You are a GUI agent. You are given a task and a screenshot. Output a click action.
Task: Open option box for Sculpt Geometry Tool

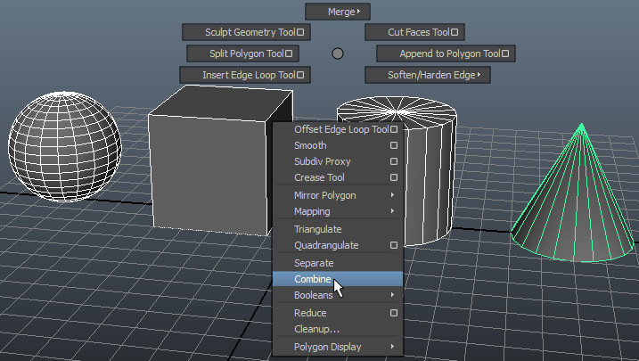click(x=300, y=32)
